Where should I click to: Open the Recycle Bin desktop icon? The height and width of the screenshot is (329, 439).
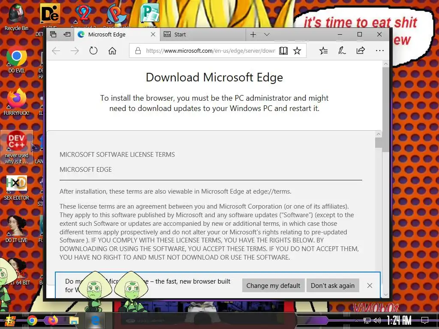[x=16, y=17]
